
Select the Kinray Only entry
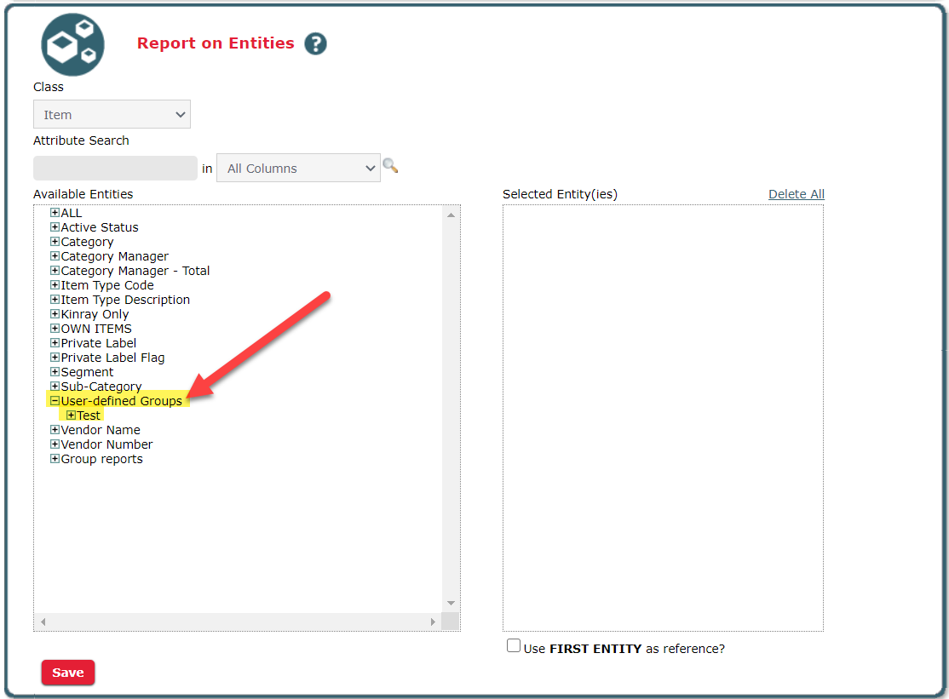point(95,314)
